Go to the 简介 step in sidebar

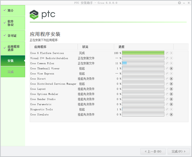coord(13,10)
